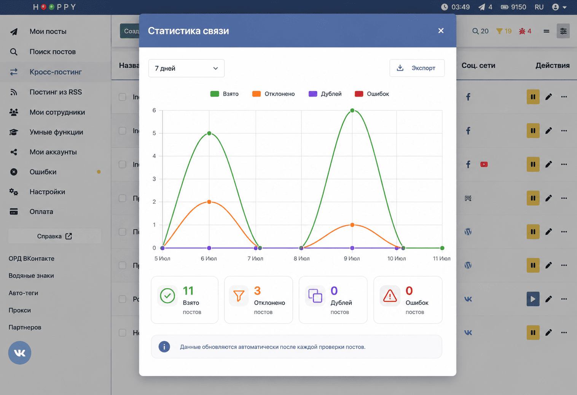Open the 7 дней period dropdown
Viewport: 577px width, 395px height.
[x=186, y=68]
